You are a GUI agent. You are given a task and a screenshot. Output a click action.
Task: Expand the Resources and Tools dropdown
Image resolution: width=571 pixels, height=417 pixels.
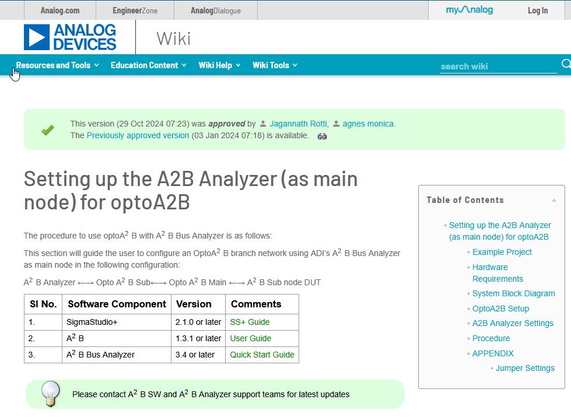[57, 65]
